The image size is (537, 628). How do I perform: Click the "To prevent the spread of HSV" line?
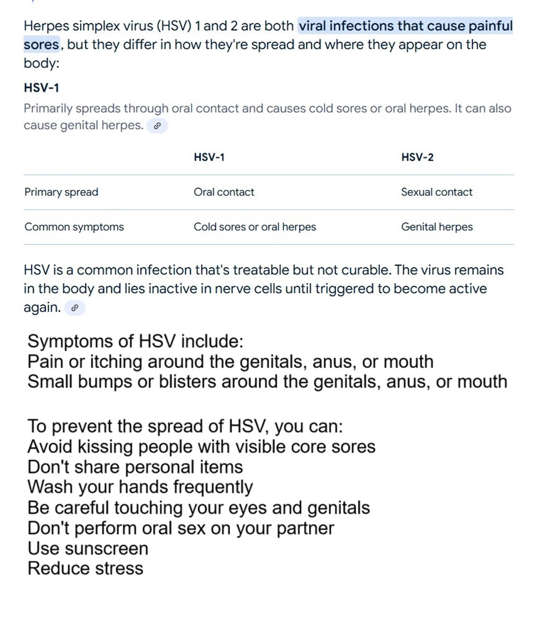(185, 426)
